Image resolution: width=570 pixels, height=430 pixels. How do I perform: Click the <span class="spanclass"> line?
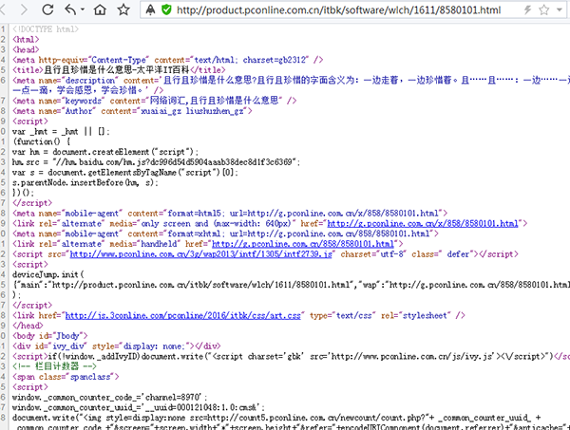point(66,377)
